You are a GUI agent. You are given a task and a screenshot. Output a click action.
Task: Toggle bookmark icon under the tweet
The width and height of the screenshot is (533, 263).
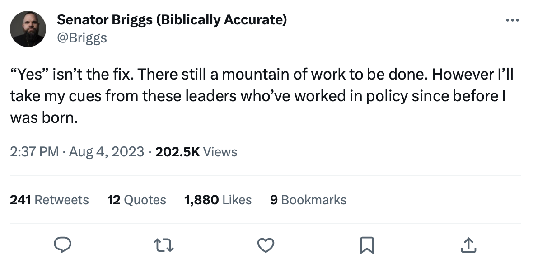(367, 245)
